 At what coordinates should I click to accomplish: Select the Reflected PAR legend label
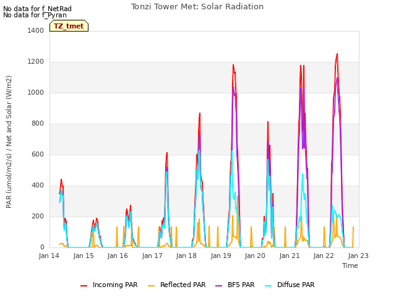tap(183, 285)
